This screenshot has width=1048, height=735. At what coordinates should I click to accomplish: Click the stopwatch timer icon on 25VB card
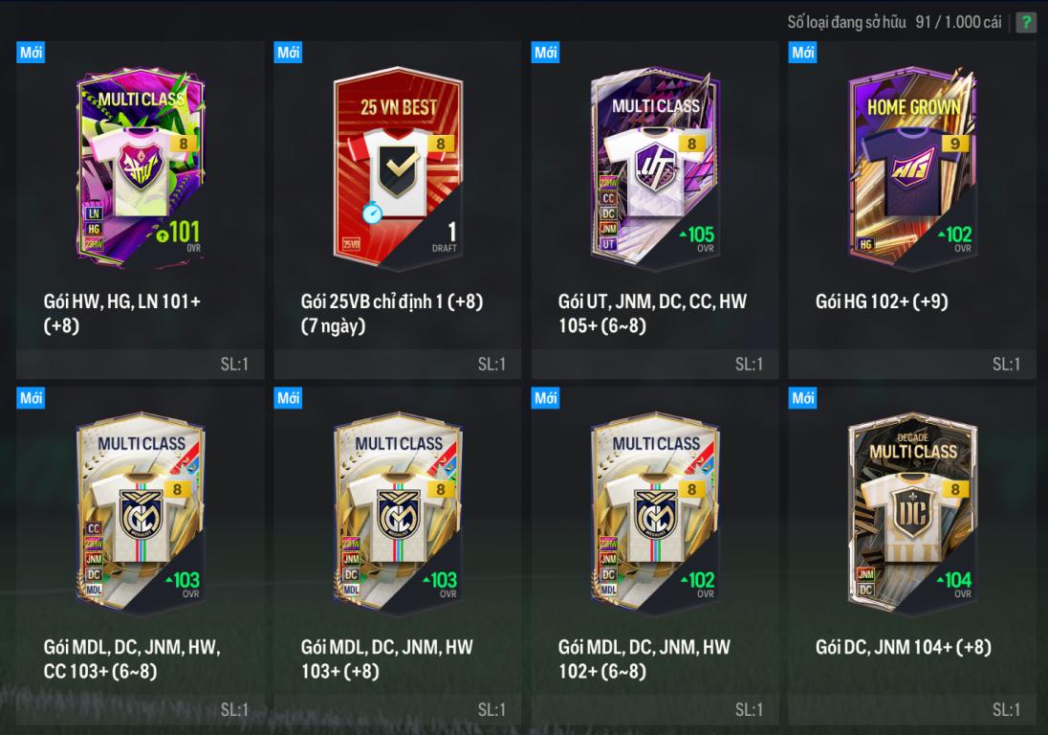[372, 212]
